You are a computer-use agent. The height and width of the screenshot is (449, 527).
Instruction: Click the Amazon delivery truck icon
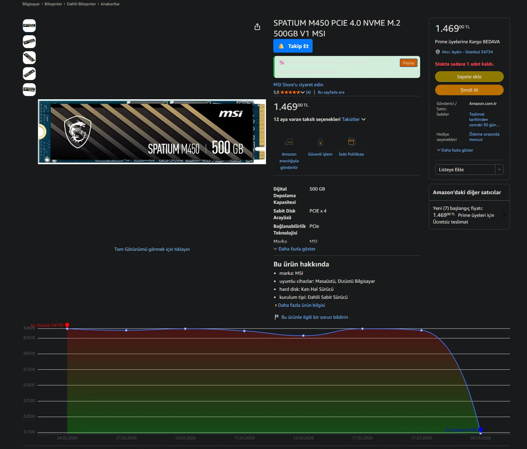click(x=289, y=142)
